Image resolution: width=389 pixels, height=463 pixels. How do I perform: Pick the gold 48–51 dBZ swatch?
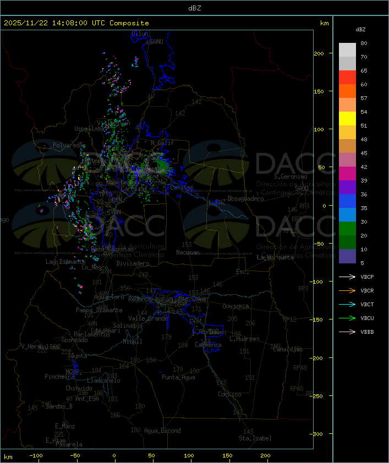[x=347, y=133]
